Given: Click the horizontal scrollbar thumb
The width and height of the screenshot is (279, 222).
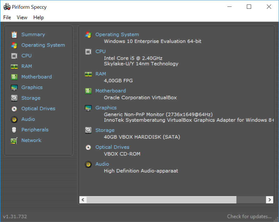Looking at the screenshot, I should [161, 200].
